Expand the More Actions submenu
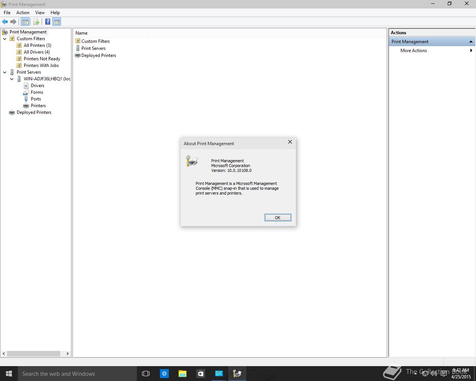Viewport: 476px width, 381px height. [x=471, y=51]
